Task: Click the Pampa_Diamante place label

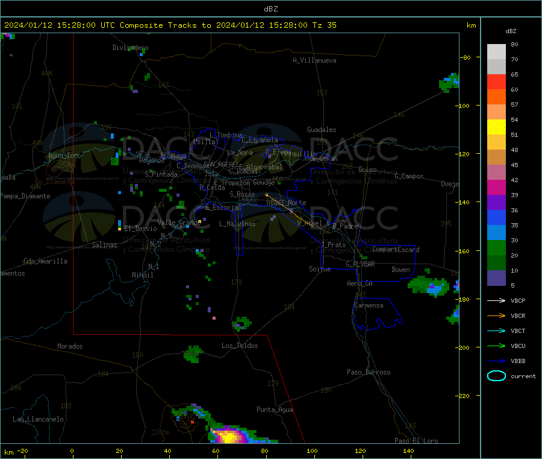Action: [25, 196]
